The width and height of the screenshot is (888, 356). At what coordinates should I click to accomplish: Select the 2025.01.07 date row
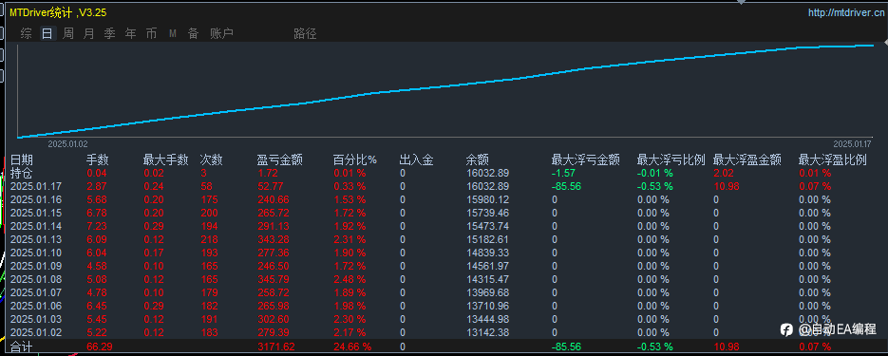pos(37,292)
